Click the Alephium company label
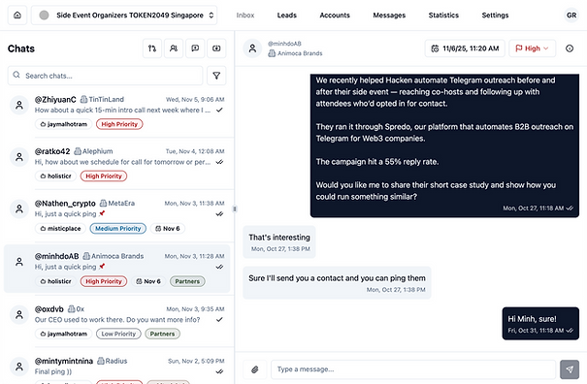The width and height of the screenshot is (587, 384). 93,151
